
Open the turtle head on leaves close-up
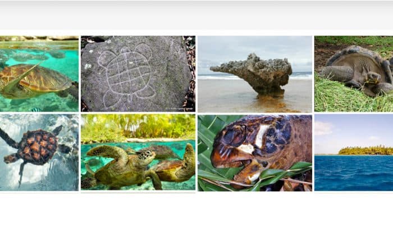pyautogui.click(x=255, y=152)
